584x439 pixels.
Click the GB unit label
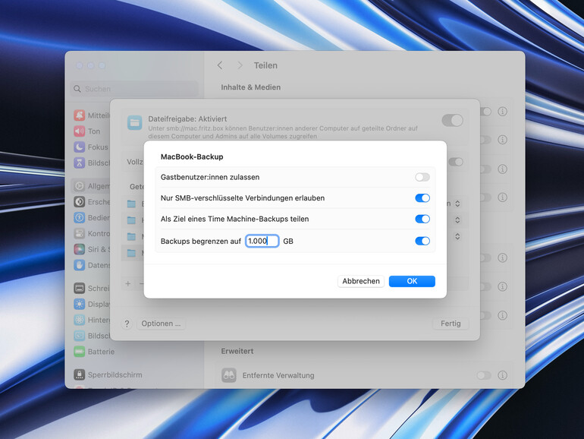point(288,242)
